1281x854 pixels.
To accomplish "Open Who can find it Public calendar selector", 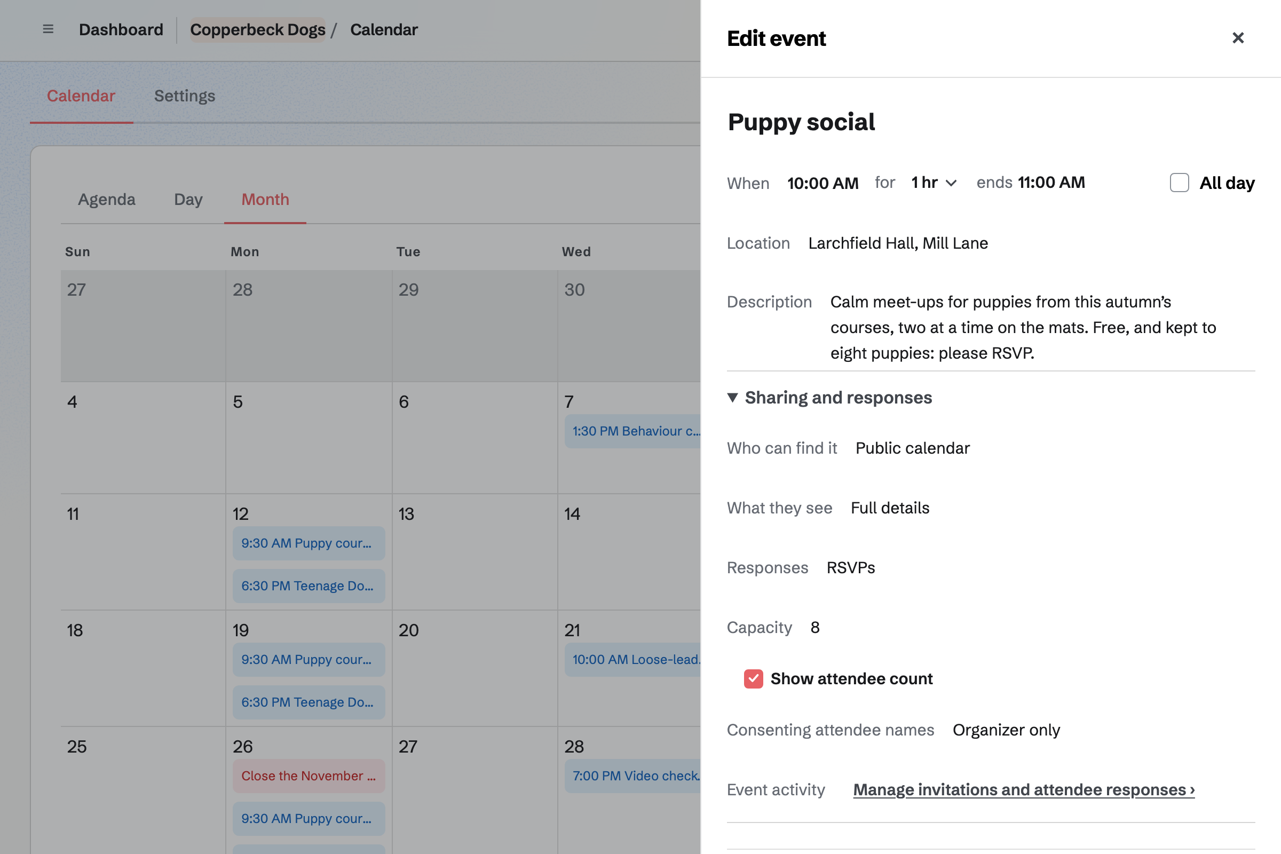I will point(912,448).
